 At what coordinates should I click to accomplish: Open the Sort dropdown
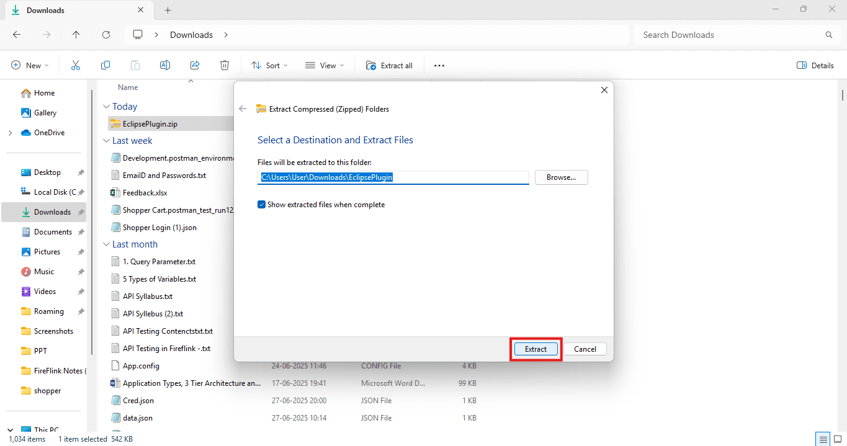pyautogui.click(x=269, y=65)
